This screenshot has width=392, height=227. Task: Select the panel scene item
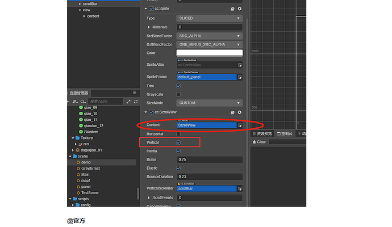pos(86,187)
